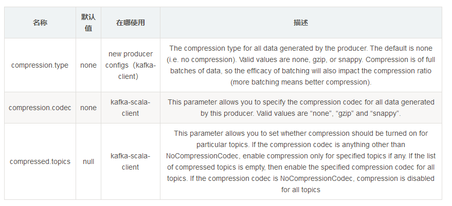Click the 在哪使用 column header
Image resolution: width=452 pixels, height=206 pixels.
[x=130, y=23]
